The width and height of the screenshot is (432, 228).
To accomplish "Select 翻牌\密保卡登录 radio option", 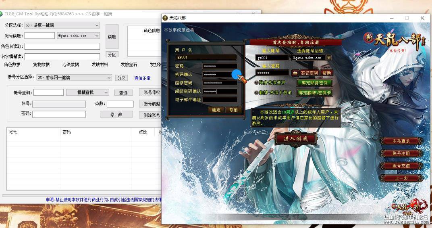I will pos(256,93).
